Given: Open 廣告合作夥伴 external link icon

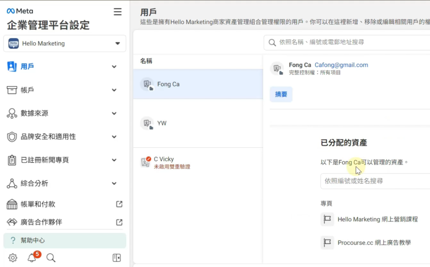Looking at the screenshot, I should pyautogui.click(x=119, y=222).
